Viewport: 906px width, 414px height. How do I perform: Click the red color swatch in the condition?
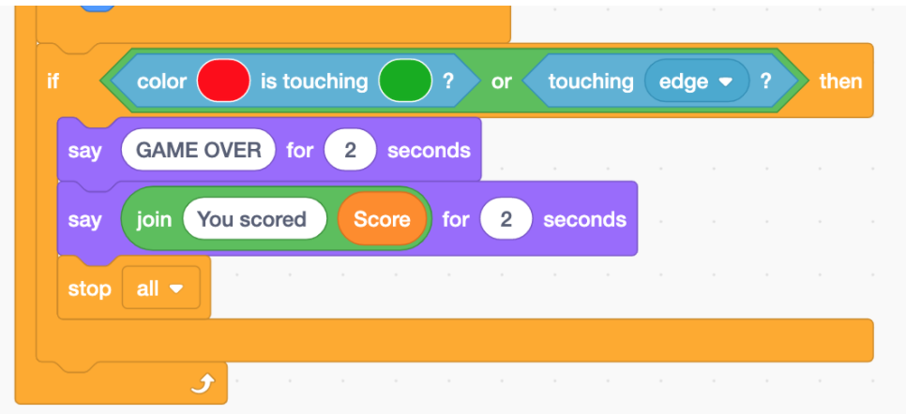tap(223, 81)
